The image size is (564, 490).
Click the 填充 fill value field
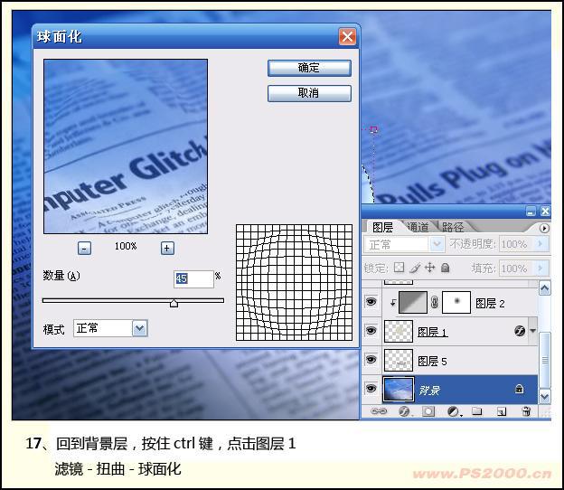pyautogui.click(x=515, y=268)
